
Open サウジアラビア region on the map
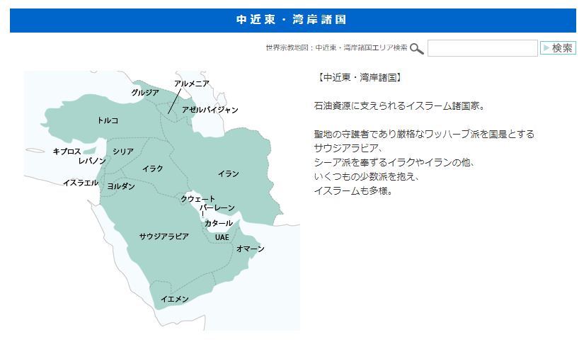[164, 236]
